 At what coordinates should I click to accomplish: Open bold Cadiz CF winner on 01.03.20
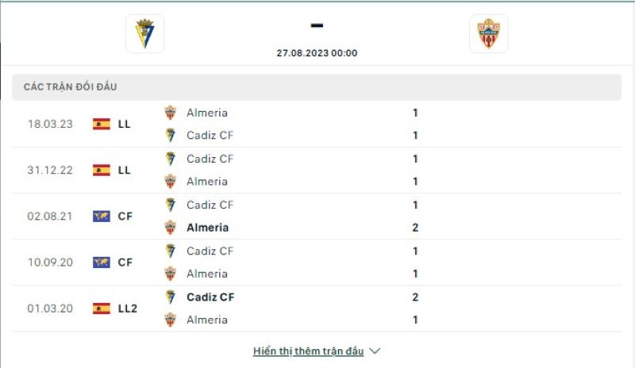point(210,297)
